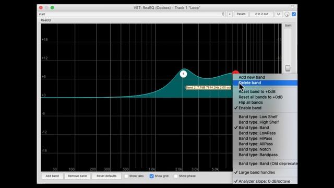
Task: Select 'Flip all bands' menu item
Action: 265,102
